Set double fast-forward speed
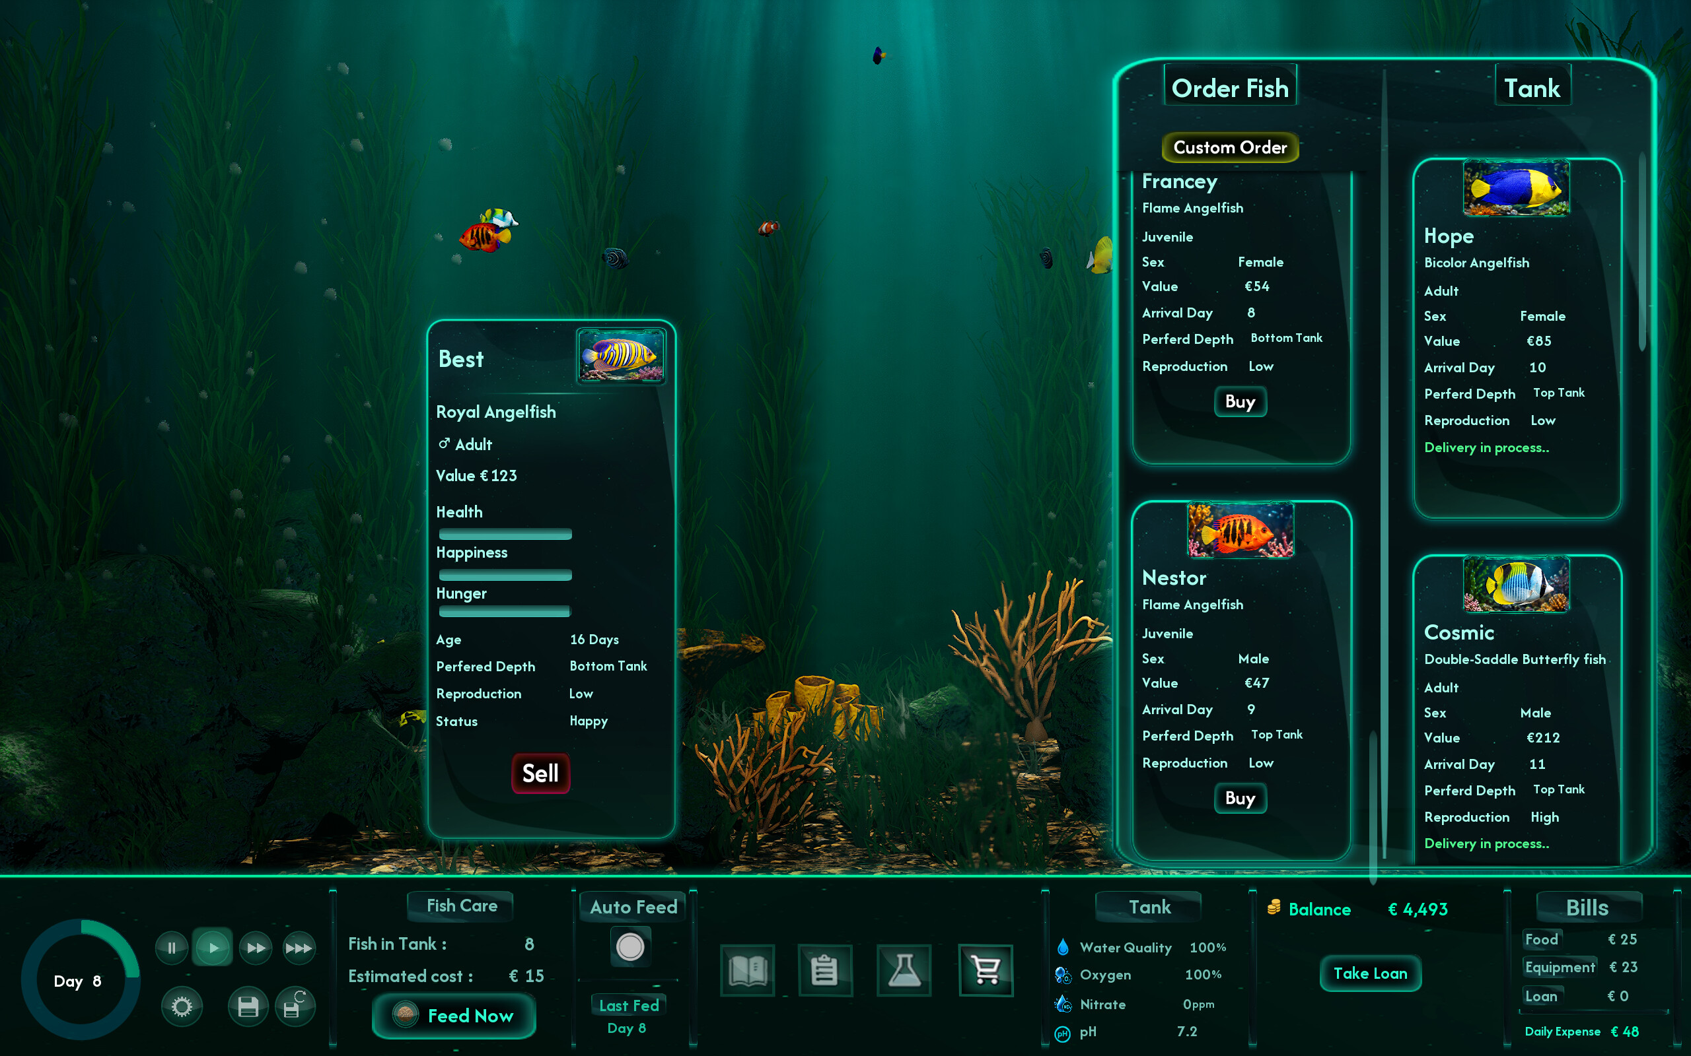Viewport: 1691px width, 1056px height. point(256,948)
